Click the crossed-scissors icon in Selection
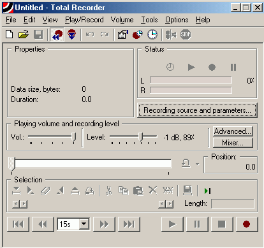The image size is (264, 248). pos(168,191)
